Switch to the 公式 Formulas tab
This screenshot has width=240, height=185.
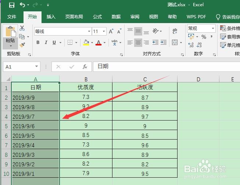(97, 16)
